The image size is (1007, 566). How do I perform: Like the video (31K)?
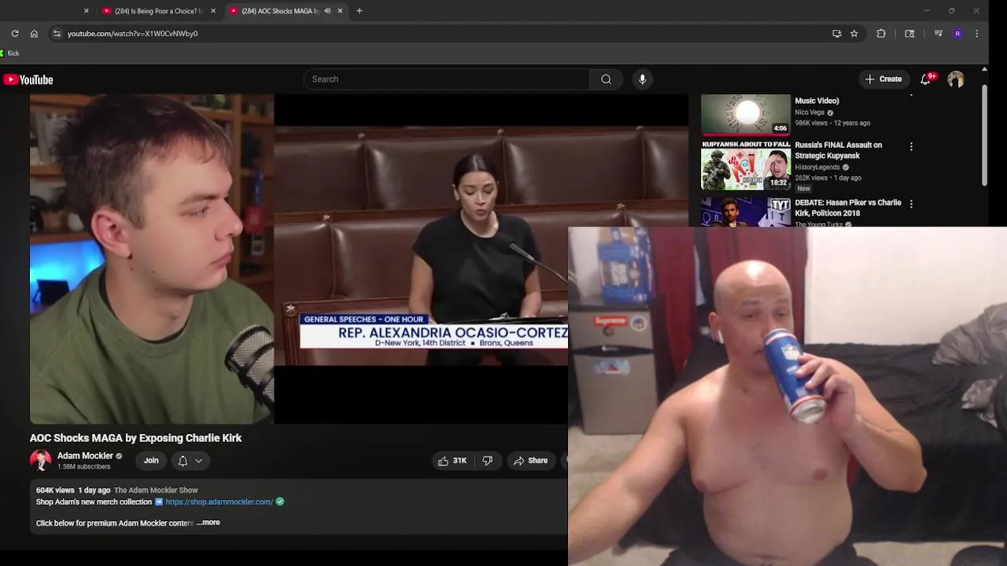[452, 461]
